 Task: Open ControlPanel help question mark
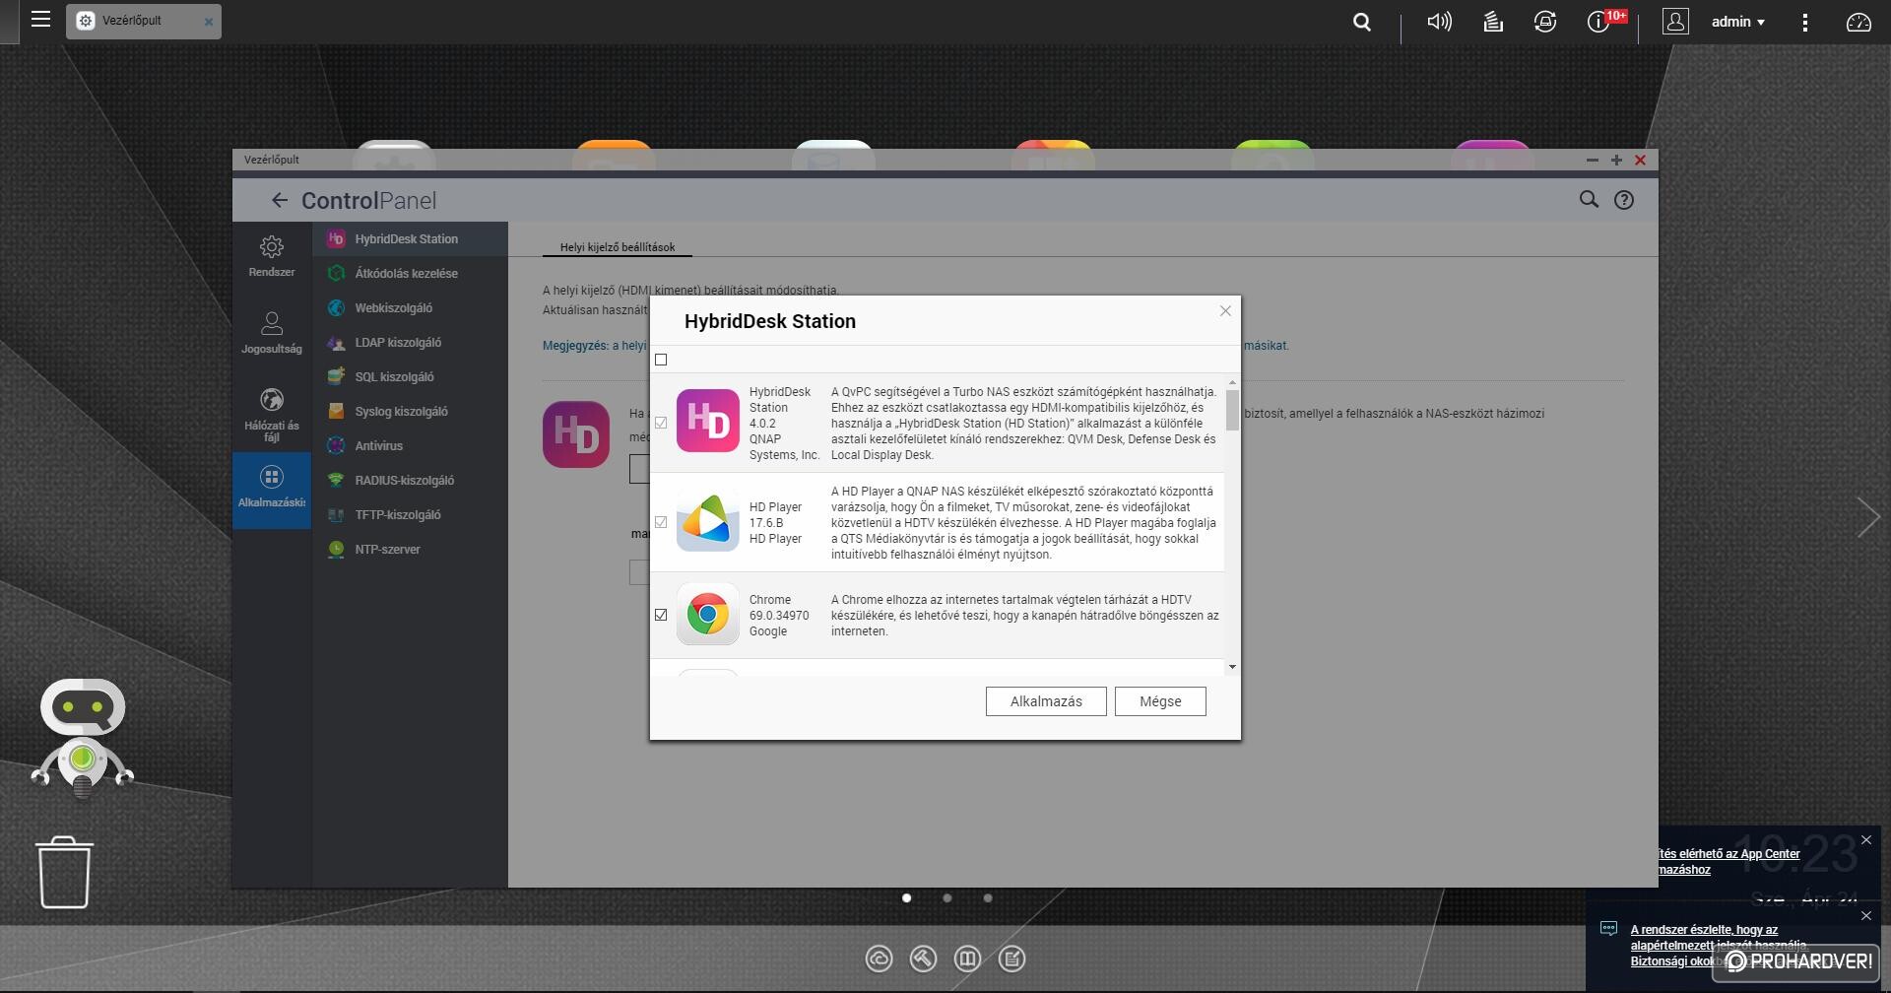click(1624, 200)
